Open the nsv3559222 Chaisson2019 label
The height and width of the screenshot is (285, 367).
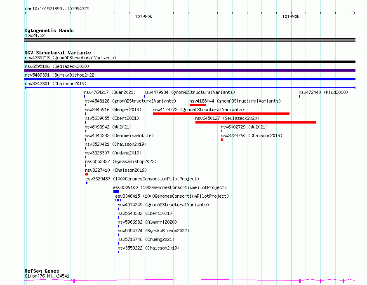148,248
